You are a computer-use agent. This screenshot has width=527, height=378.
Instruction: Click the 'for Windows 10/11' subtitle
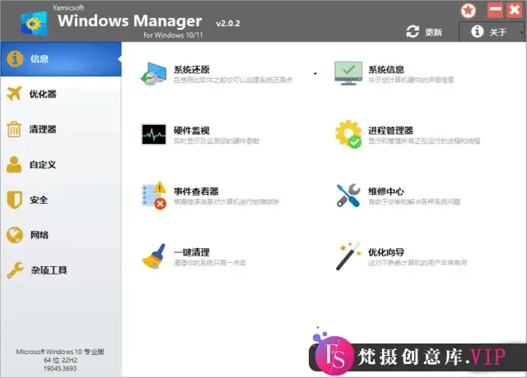tap(173, 35)
